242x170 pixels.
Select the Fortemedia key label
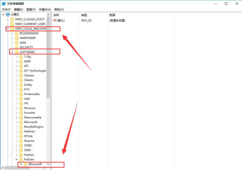point(32,94)
